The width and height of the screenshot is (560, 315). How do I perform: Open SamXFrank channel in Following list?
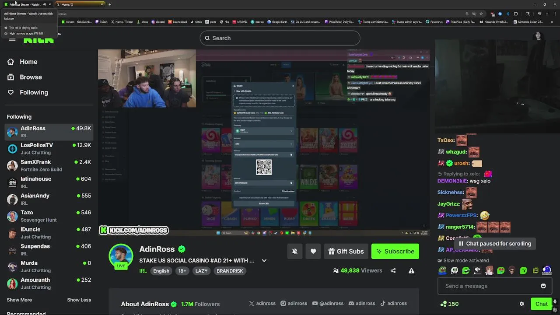(x=49, y=165)
